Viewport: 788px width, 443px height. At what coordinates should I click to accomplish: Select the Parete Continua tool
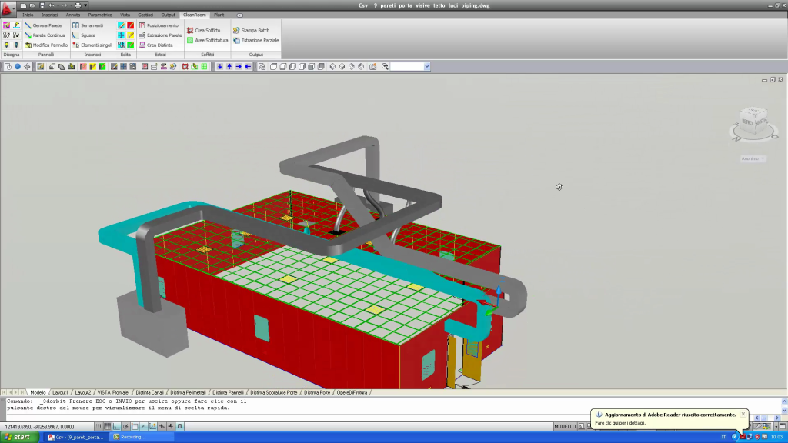[45, 35]
